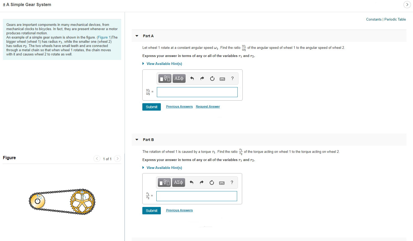Click the '± A Simple Gear System' title
This screenshot has width=413, height=241.
pyautogui.click(x=27, y=4)
